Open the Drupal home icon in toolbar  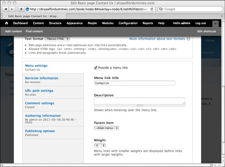(x=7, y=23)
